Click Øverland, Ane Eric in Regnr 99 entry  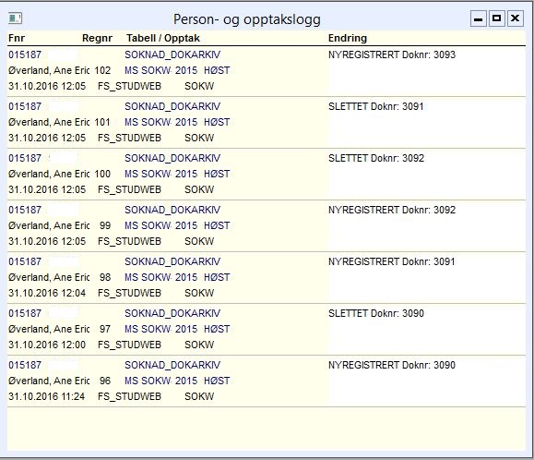49,225
